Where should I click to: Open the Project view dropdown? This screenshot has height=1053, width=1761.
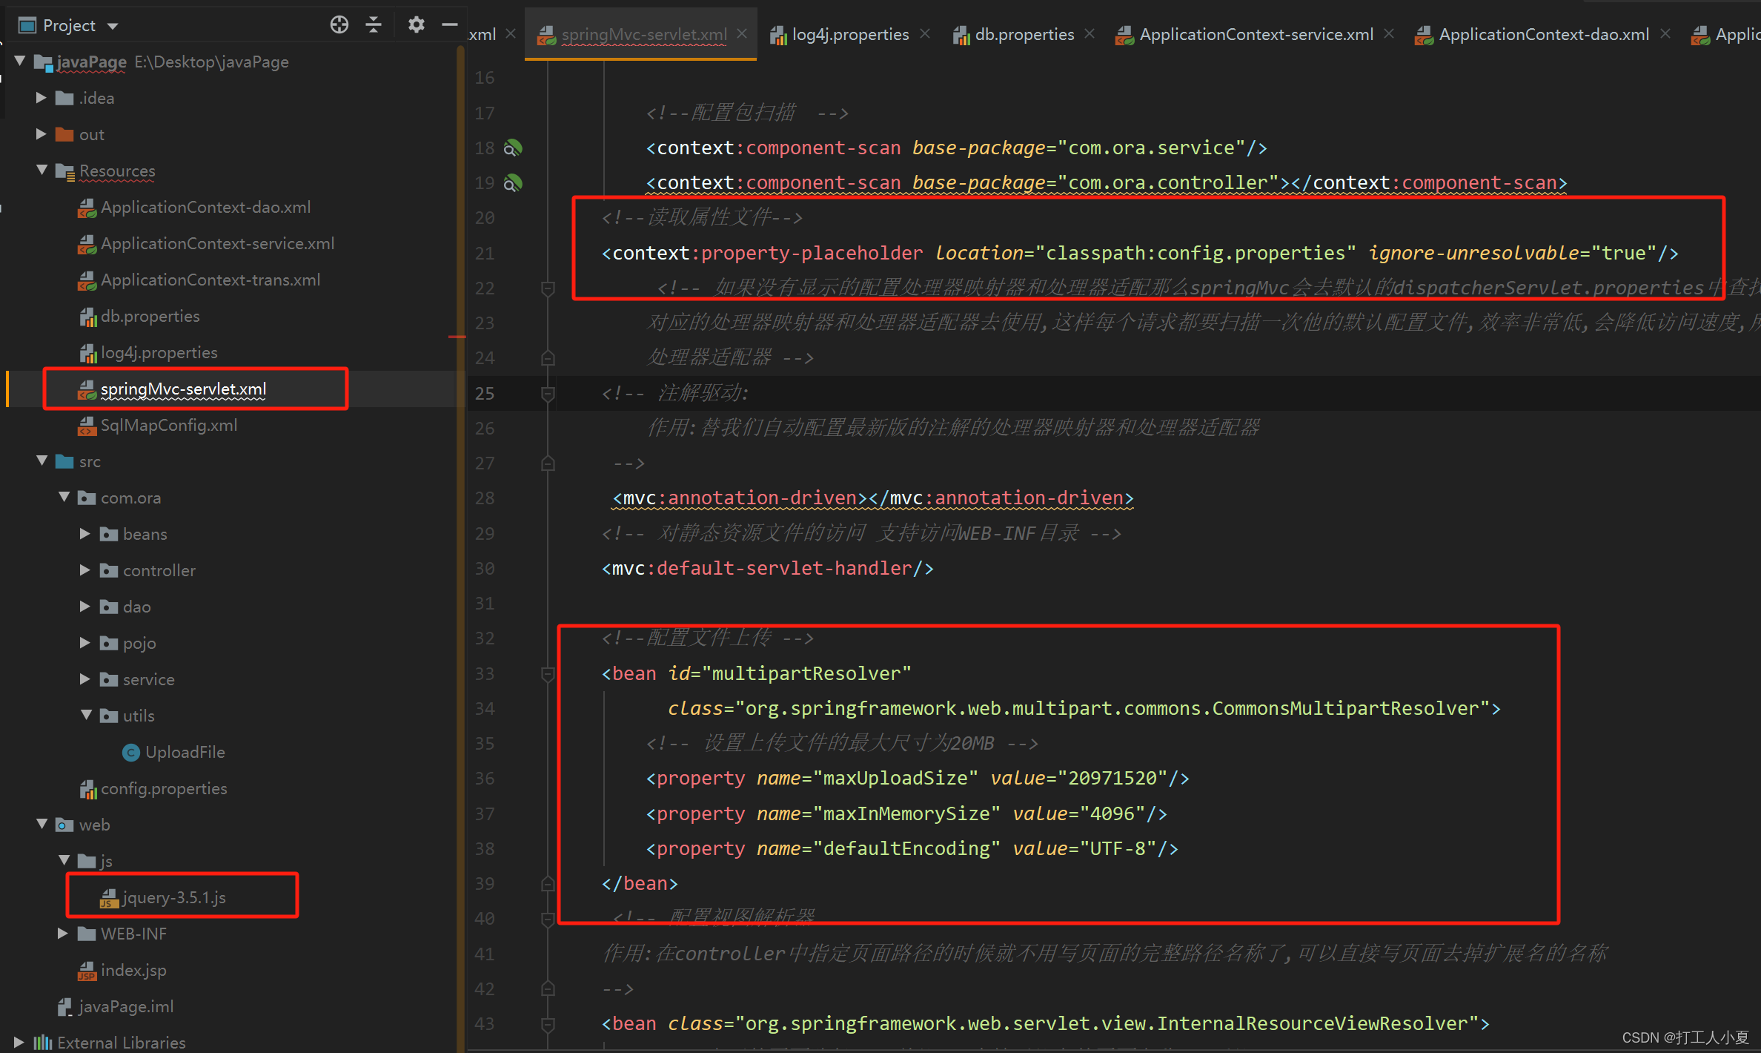click(113, 26)
